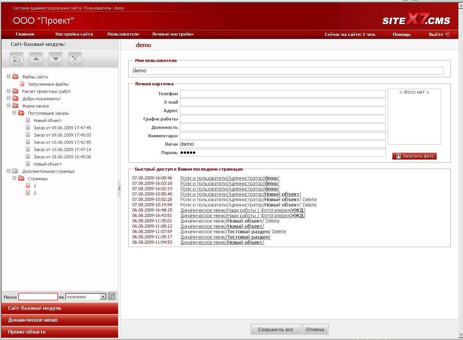The width and height of the screenshot is (463, 340).
Task: Collapse the Страницы tree node
Action: [14, 179]
